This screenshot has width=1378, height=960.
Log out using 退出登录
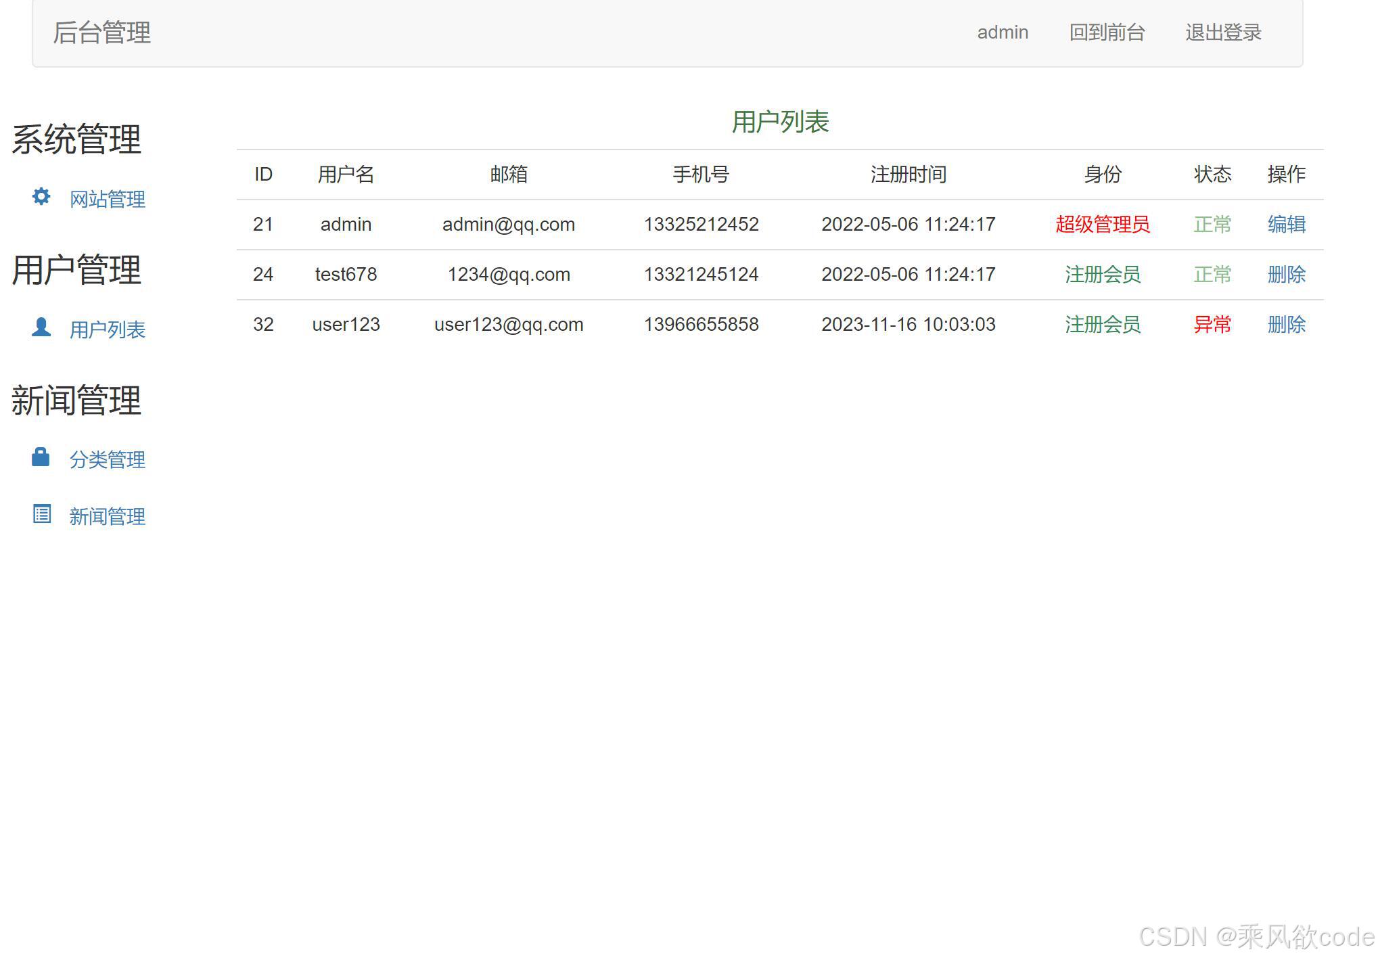(1223, 32)
